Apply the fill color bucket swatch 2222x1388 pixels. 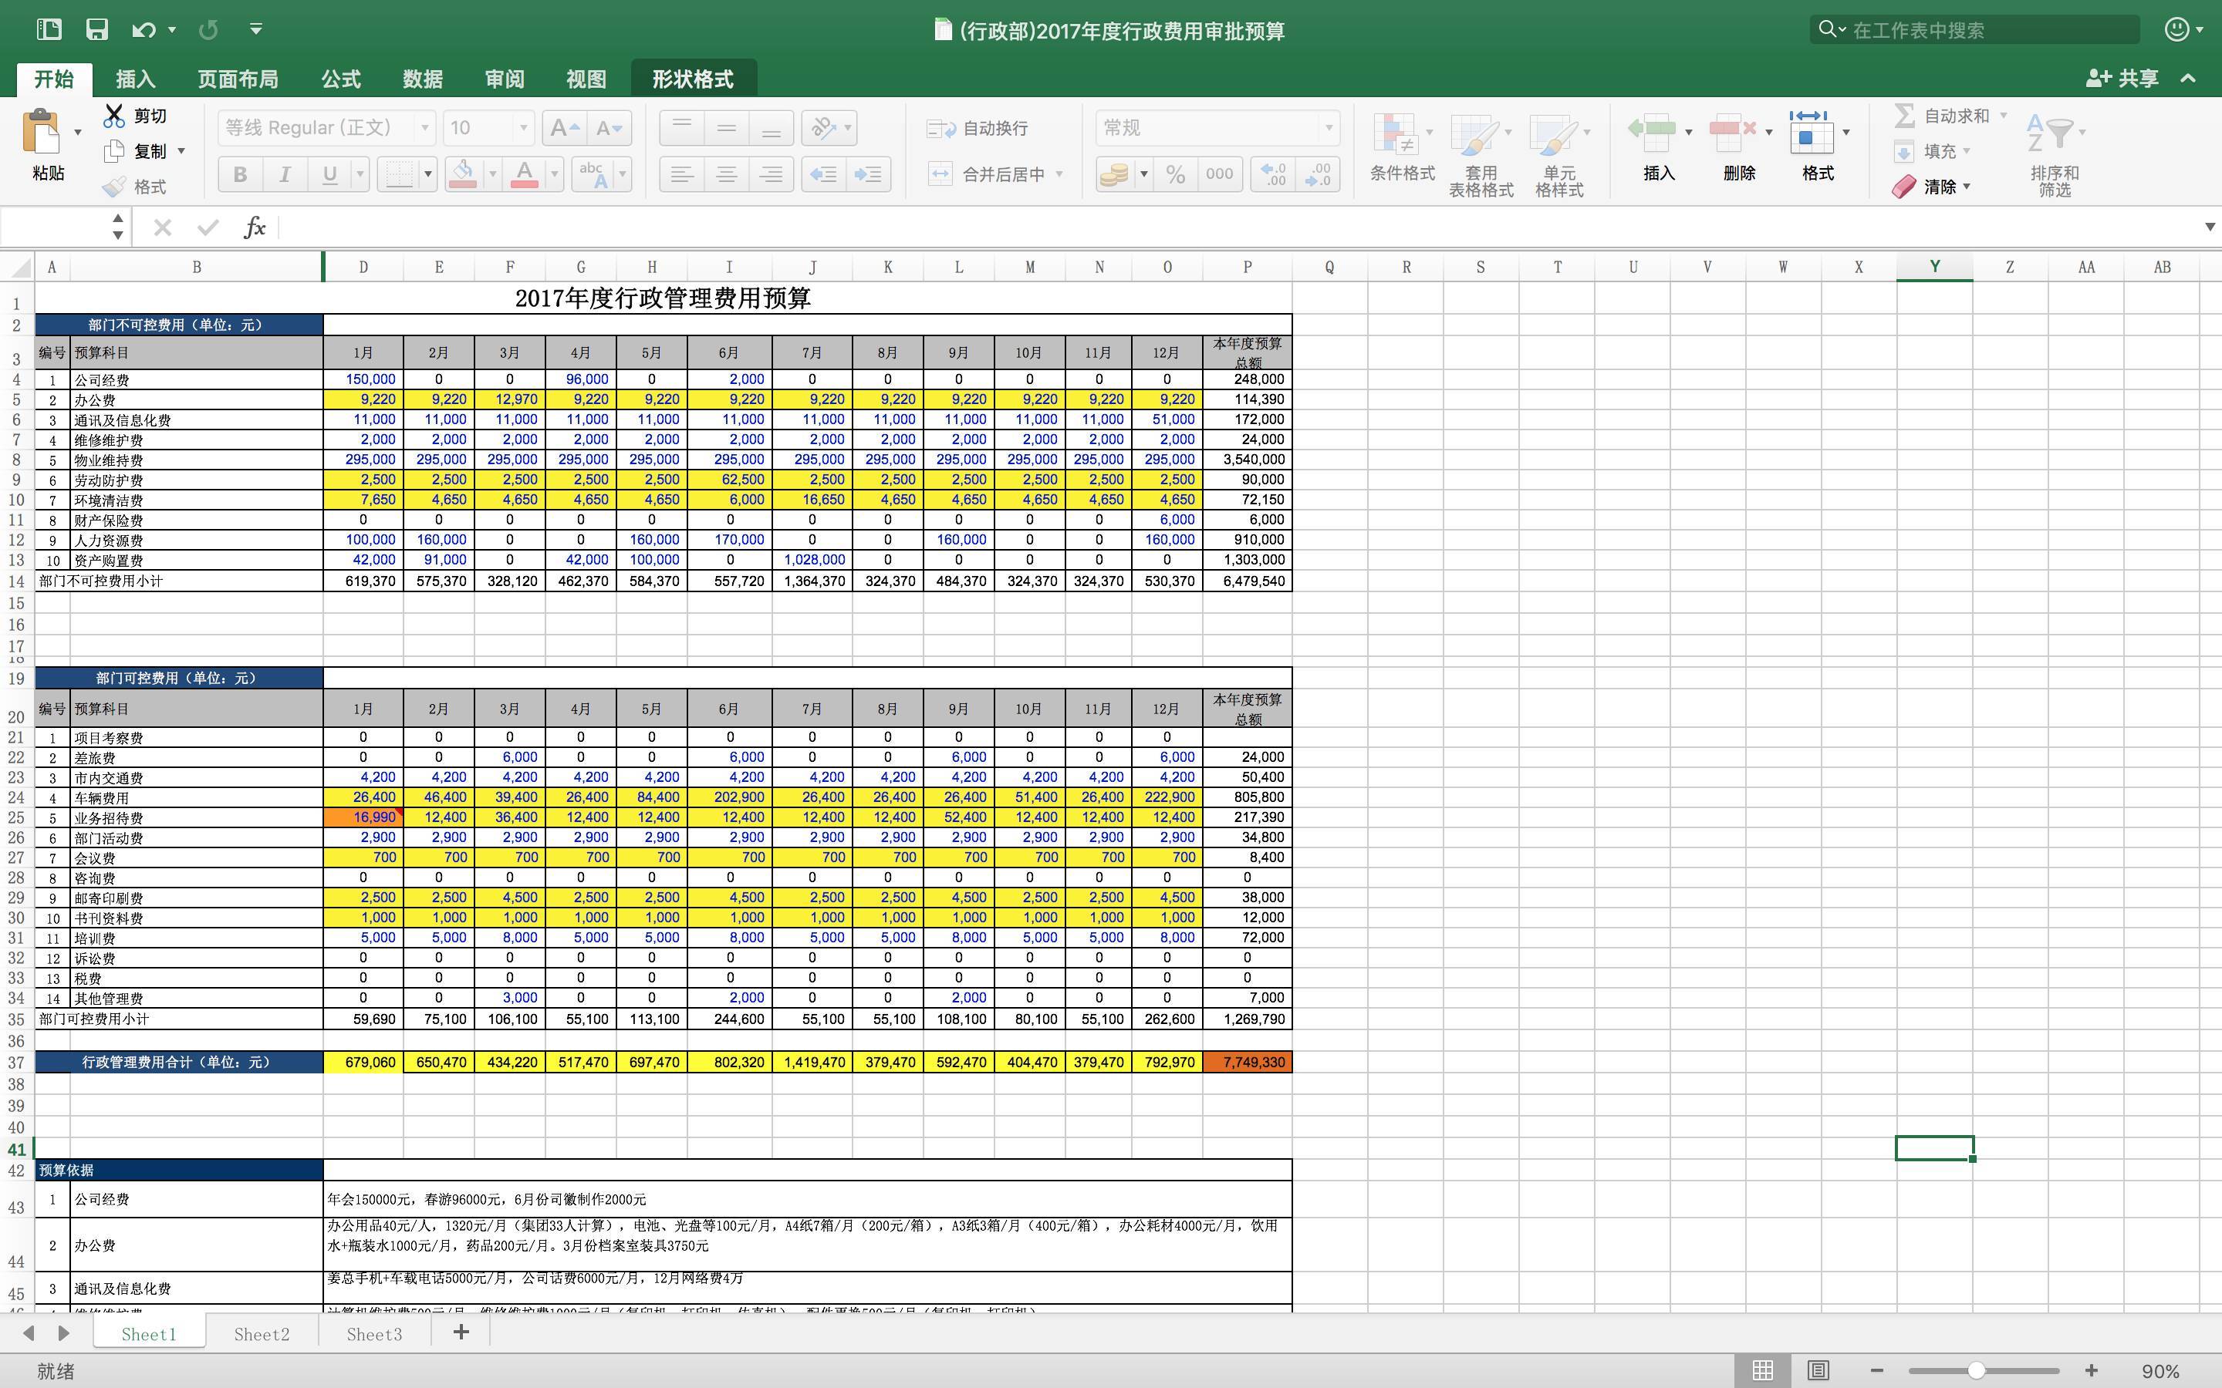pyautogui.click(x=463, y=173)
